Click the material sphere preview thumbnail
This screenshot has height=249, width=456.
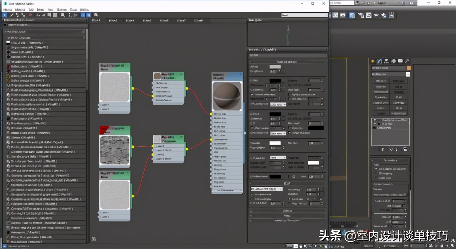coord(227,97)
